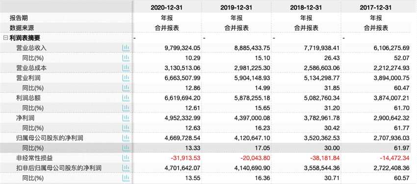
Task: Open chart icon for 净利润 row
Action: pos(126,118)
